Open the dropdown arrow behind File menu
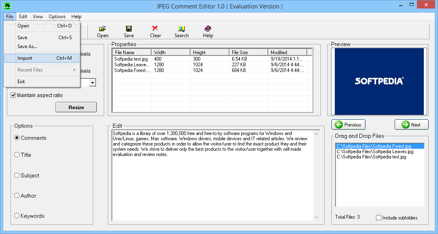The height and width of the screenshot is (234, 438). pyautogui.click(x=93, y=82)
